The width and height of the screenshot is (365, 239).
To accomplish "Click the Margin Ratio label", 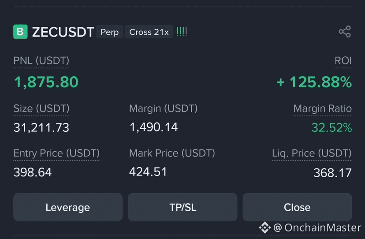I will [322, 108].
